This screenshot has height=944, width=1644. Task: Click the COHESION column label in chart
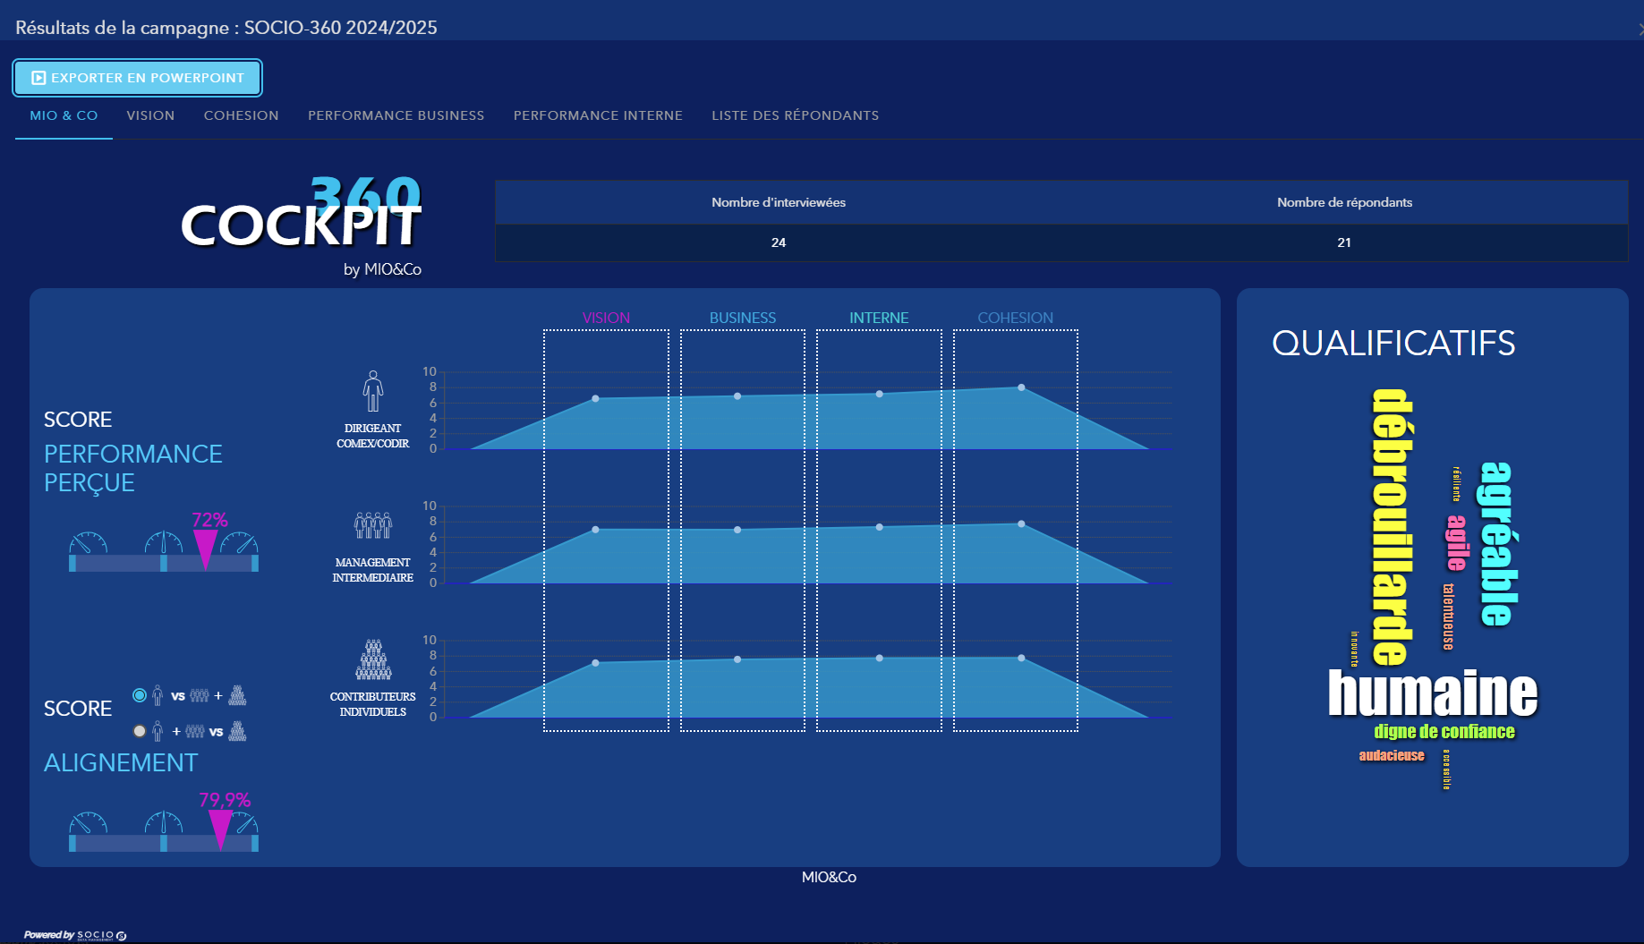click(x=1015, y=318)
